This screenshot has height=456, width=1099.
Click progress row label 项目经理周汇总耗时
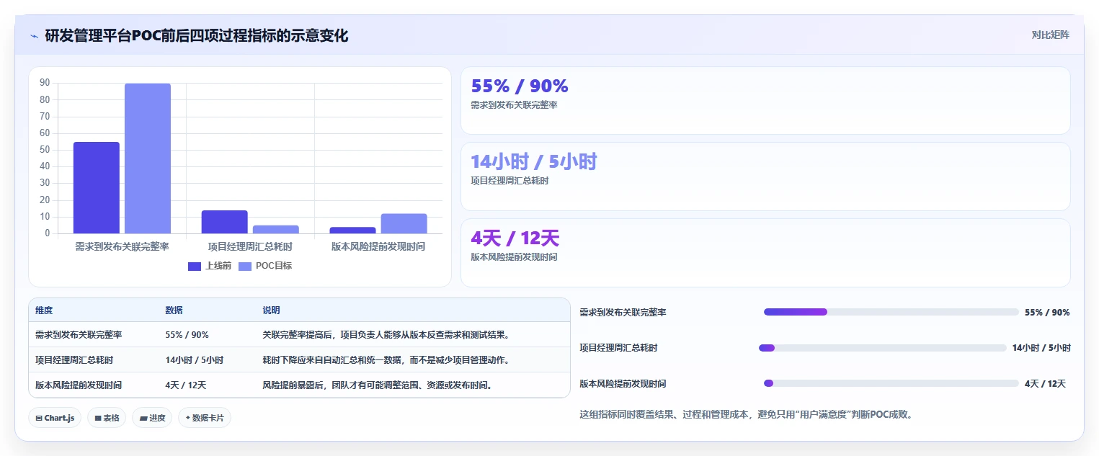tap(618, 348)
